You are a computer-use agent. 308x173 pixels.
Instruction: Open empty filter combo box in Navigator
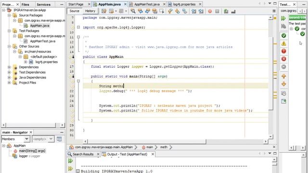click(x=43, y=139)
